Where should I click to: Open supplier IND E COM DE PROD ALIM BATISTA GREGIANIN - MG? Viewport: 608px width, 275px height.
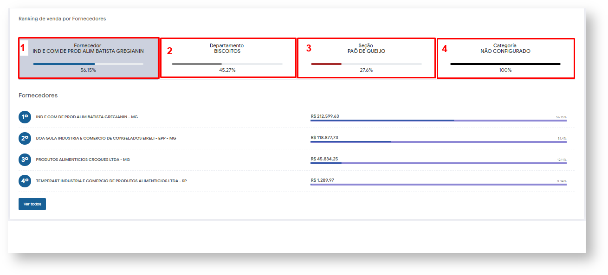[x=87, y=117]
